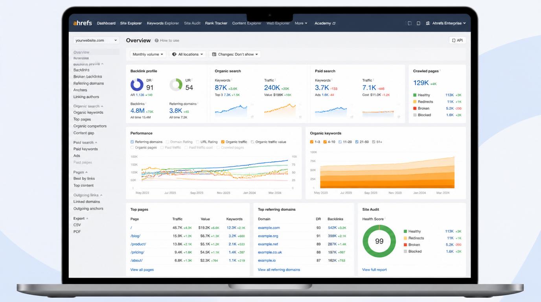Toggle the 21-50 positions checkbox
This screenshot has width=541, height=302.
(x=357, y=142)
